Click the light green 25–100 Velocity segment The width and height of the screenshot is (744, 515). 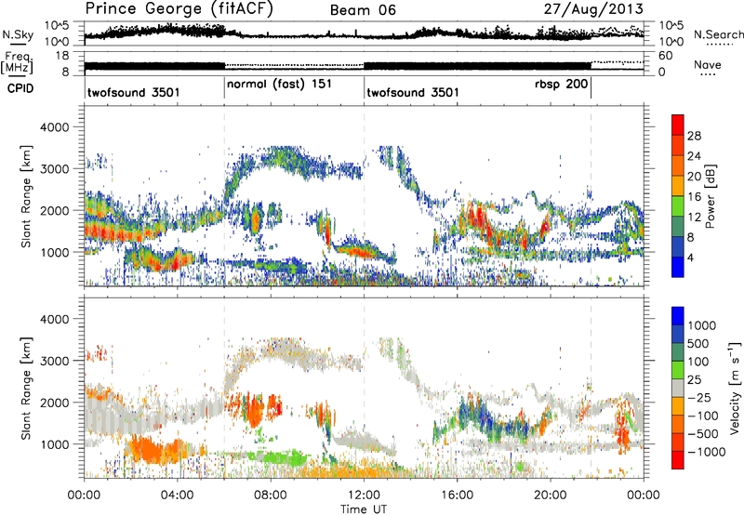(678, 370)
